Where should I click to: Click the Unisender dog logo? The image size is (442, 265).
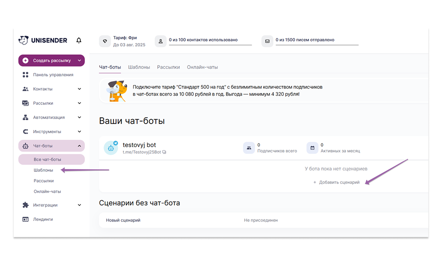(24, 40)
